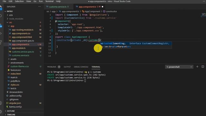
Task: Open angular.json in the explorer
Action: [x=15, y=103]
